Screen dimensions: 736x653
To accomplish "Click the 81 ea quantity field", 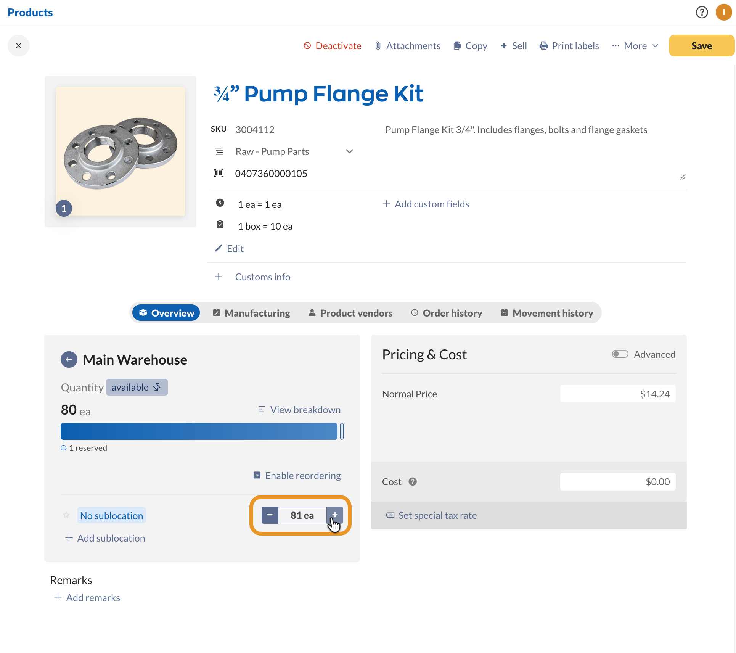I will click(x=302, y=515).
